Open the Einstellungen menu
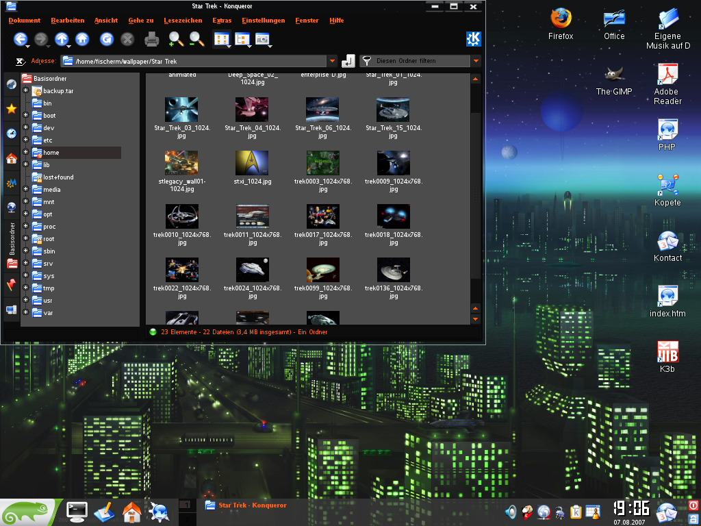Screen dimensions: 701x526 263,21
